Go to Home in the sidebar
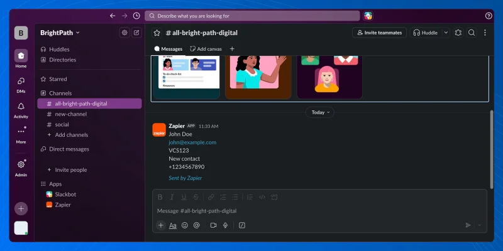 [x=21, y=59]
